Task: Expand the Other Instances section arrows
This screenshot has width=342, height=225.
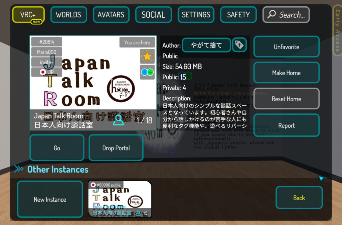Action: 19,169
